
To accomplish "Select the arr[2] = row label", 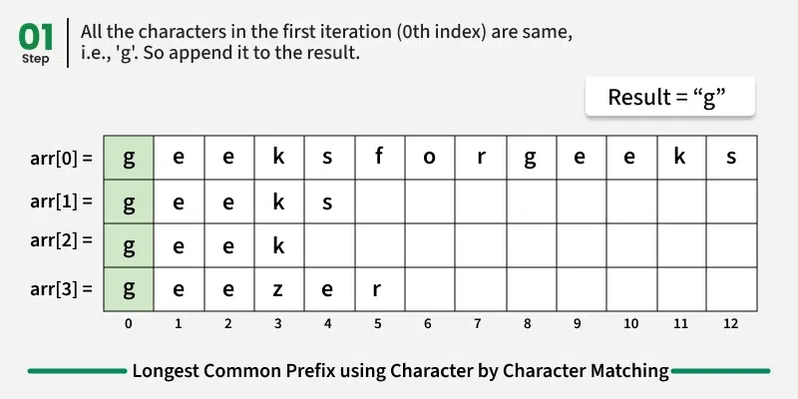I will click(61, 239).
